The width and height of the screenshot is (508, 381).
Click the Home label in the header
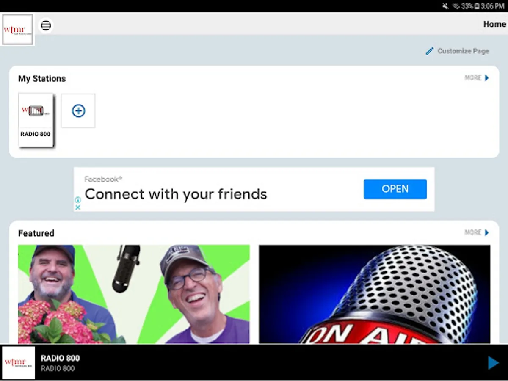point(494,24)
